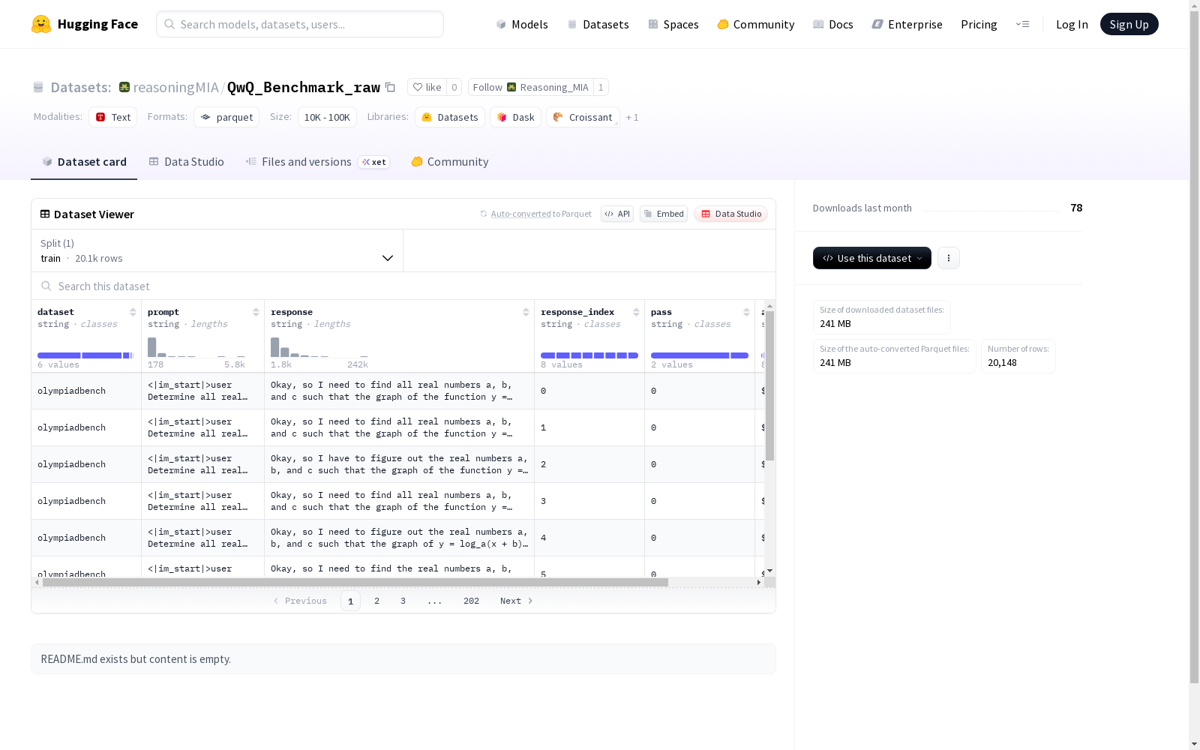Image resolution: width=1200 pixels, height=750 pixels.
Task: Open Data Studio from the viewer header
Action: [x=730, y=214]
